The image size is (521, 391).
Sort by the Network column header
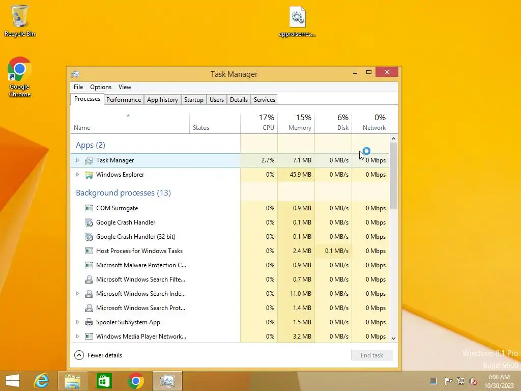[x=371, y=122]
